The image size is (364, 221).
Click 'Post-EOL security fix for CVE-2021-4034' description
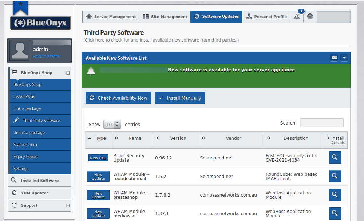tap(292, 158)
